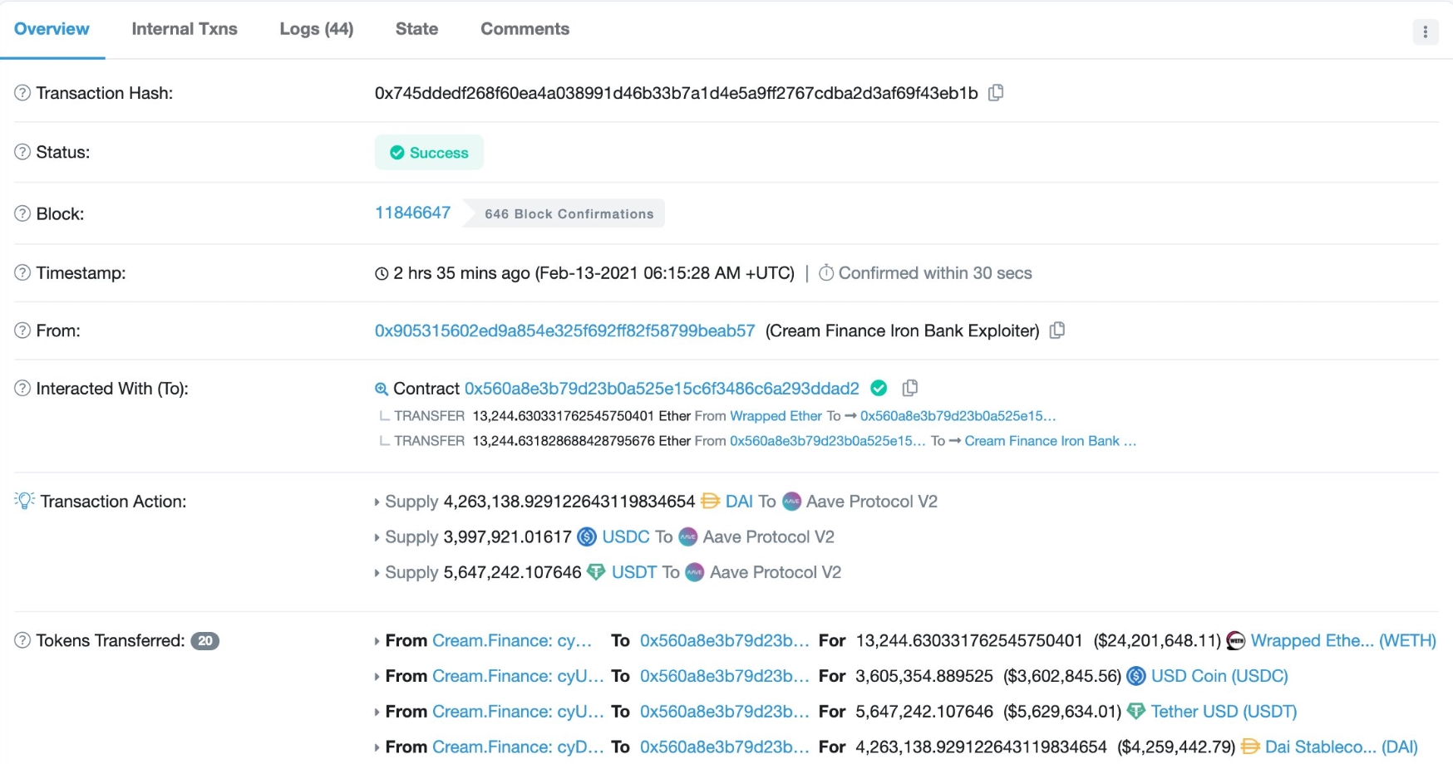
Task: Expand the Supply USDT action arrow
Action: click(377, 573)
